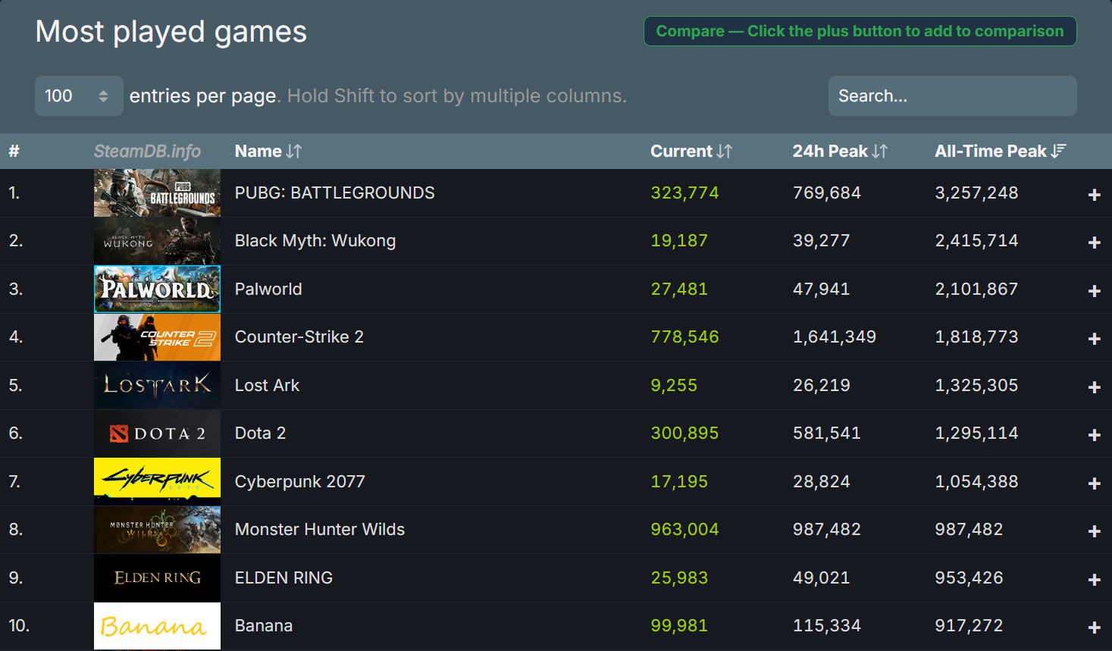The width and height of the screenshot is (1112, 651).
Task: Add Palworld to comparison with plus icon
Action: coord(1094,291)
